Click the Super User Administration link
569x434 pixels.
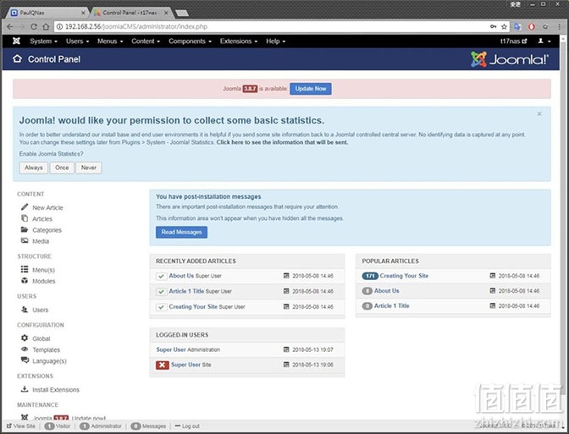tap(171, 349)
